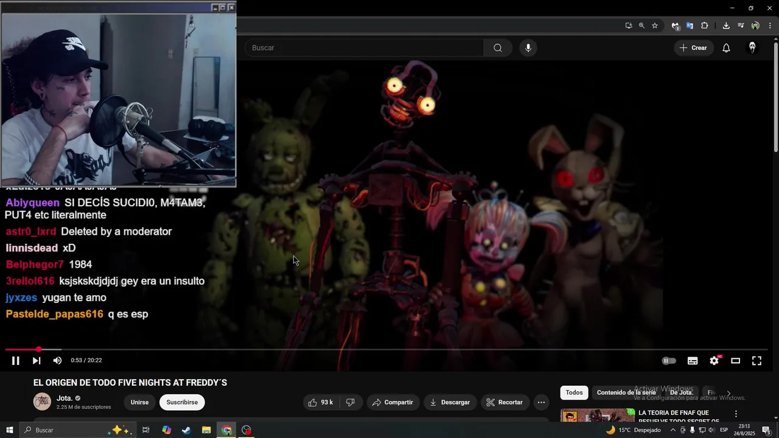779x438 pixels.
Task: Open Chrome media controls
Action: [741, 26]
